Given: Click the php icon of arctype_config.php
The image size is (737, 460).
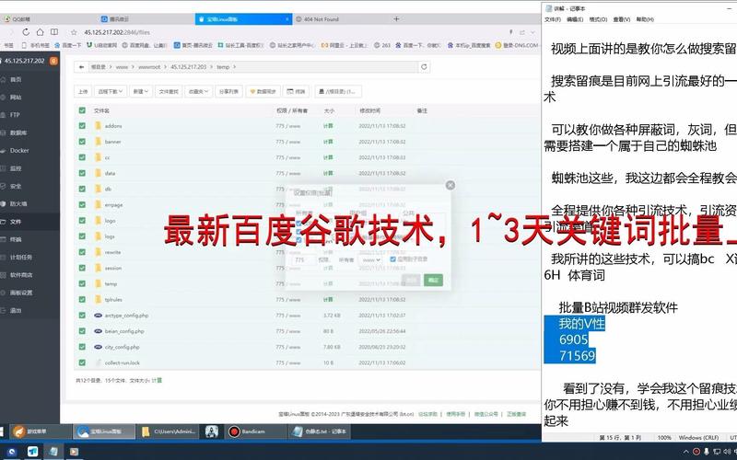Looking at the screenshot, I should pyautogui.click(x=98, y=316).
